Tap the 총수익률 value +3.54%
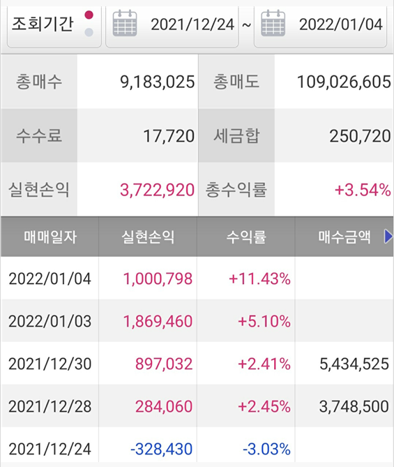This screenshot has width=394, height=467. coord(363,190)
